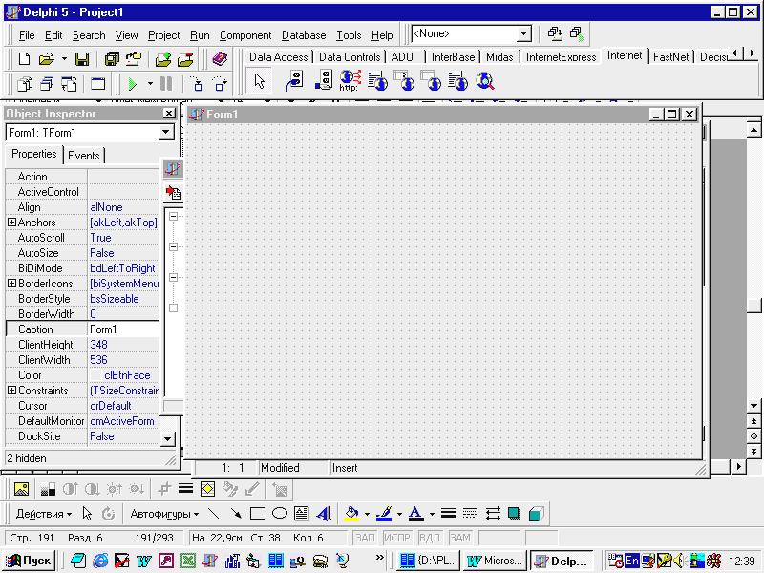Click the Shadow style icon
764x573 pixels.
(x=514, y=514)
